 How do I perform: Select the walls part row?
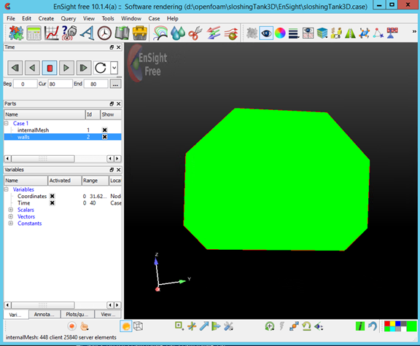[63, 137]
